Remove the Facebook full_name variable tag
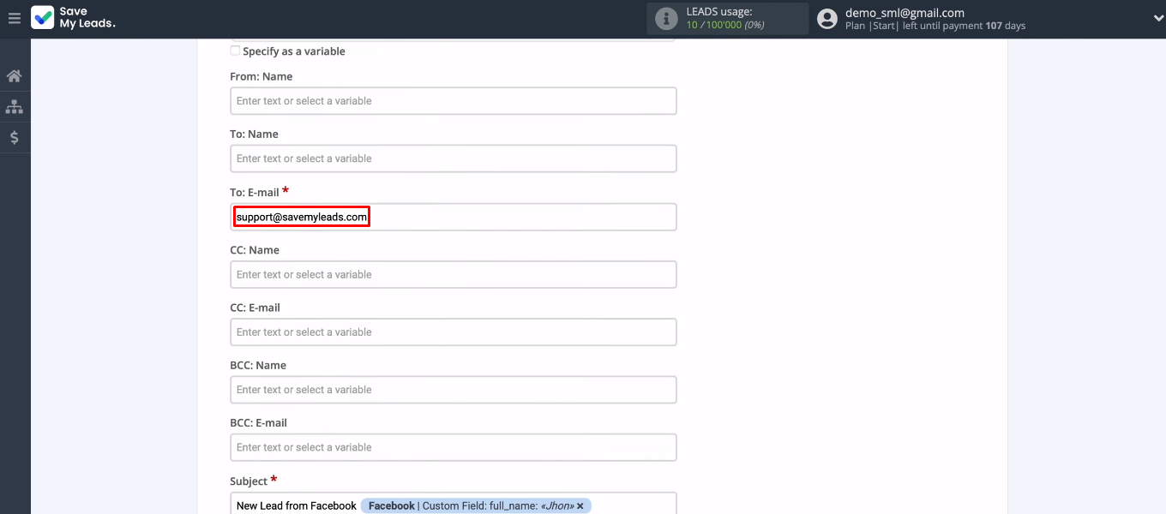This screenshot has height=514, width=1166. click(x=580, y=506)
